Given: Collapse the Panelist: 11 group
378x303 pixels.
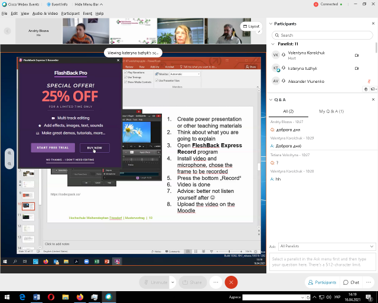Looking at the screenshot, I should (273, 44).
